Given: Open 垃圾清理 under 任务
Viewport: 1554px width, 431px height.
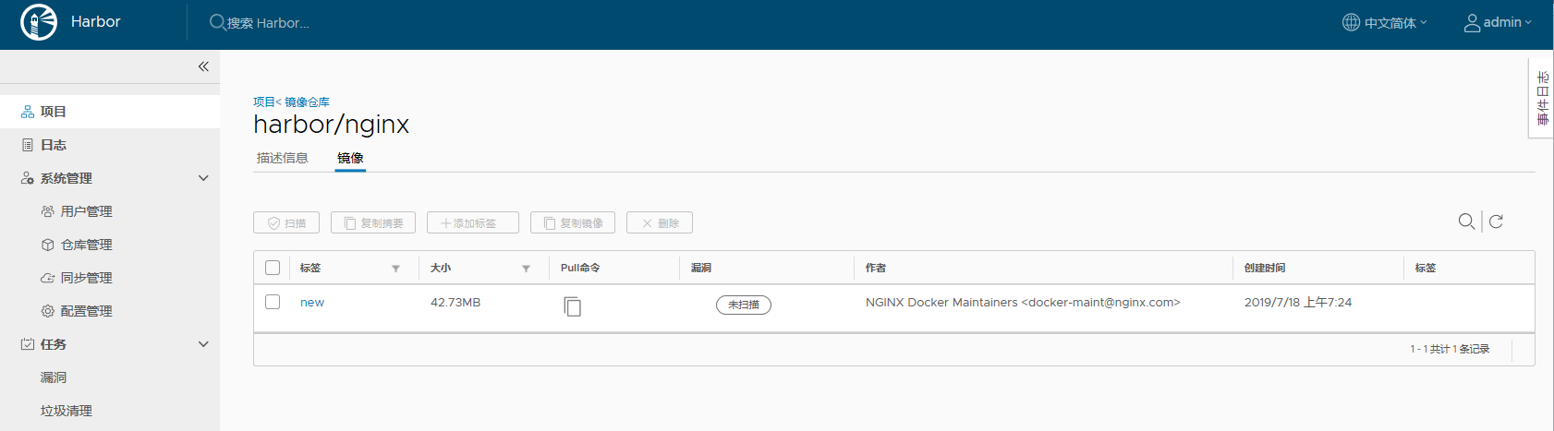Looking at the screenshot, I should pyautogui.click(x=67, y=411).
